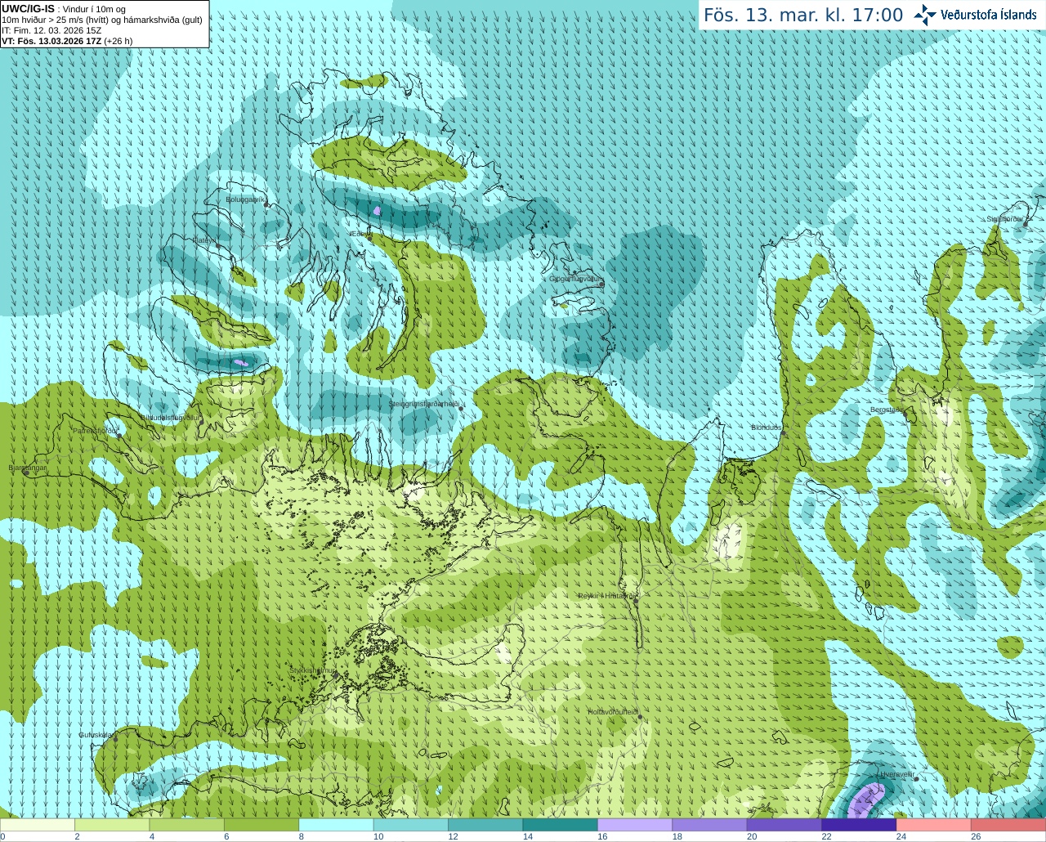The width and height of the screenshot is (1046, 842).
Task: Click the Veðurstofa Íslands name text
Action: click(x=989, y=15)
